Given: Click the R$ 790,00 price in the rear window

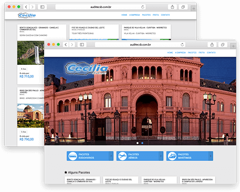Looking at the screenshot, I should [x=26, y=139].
